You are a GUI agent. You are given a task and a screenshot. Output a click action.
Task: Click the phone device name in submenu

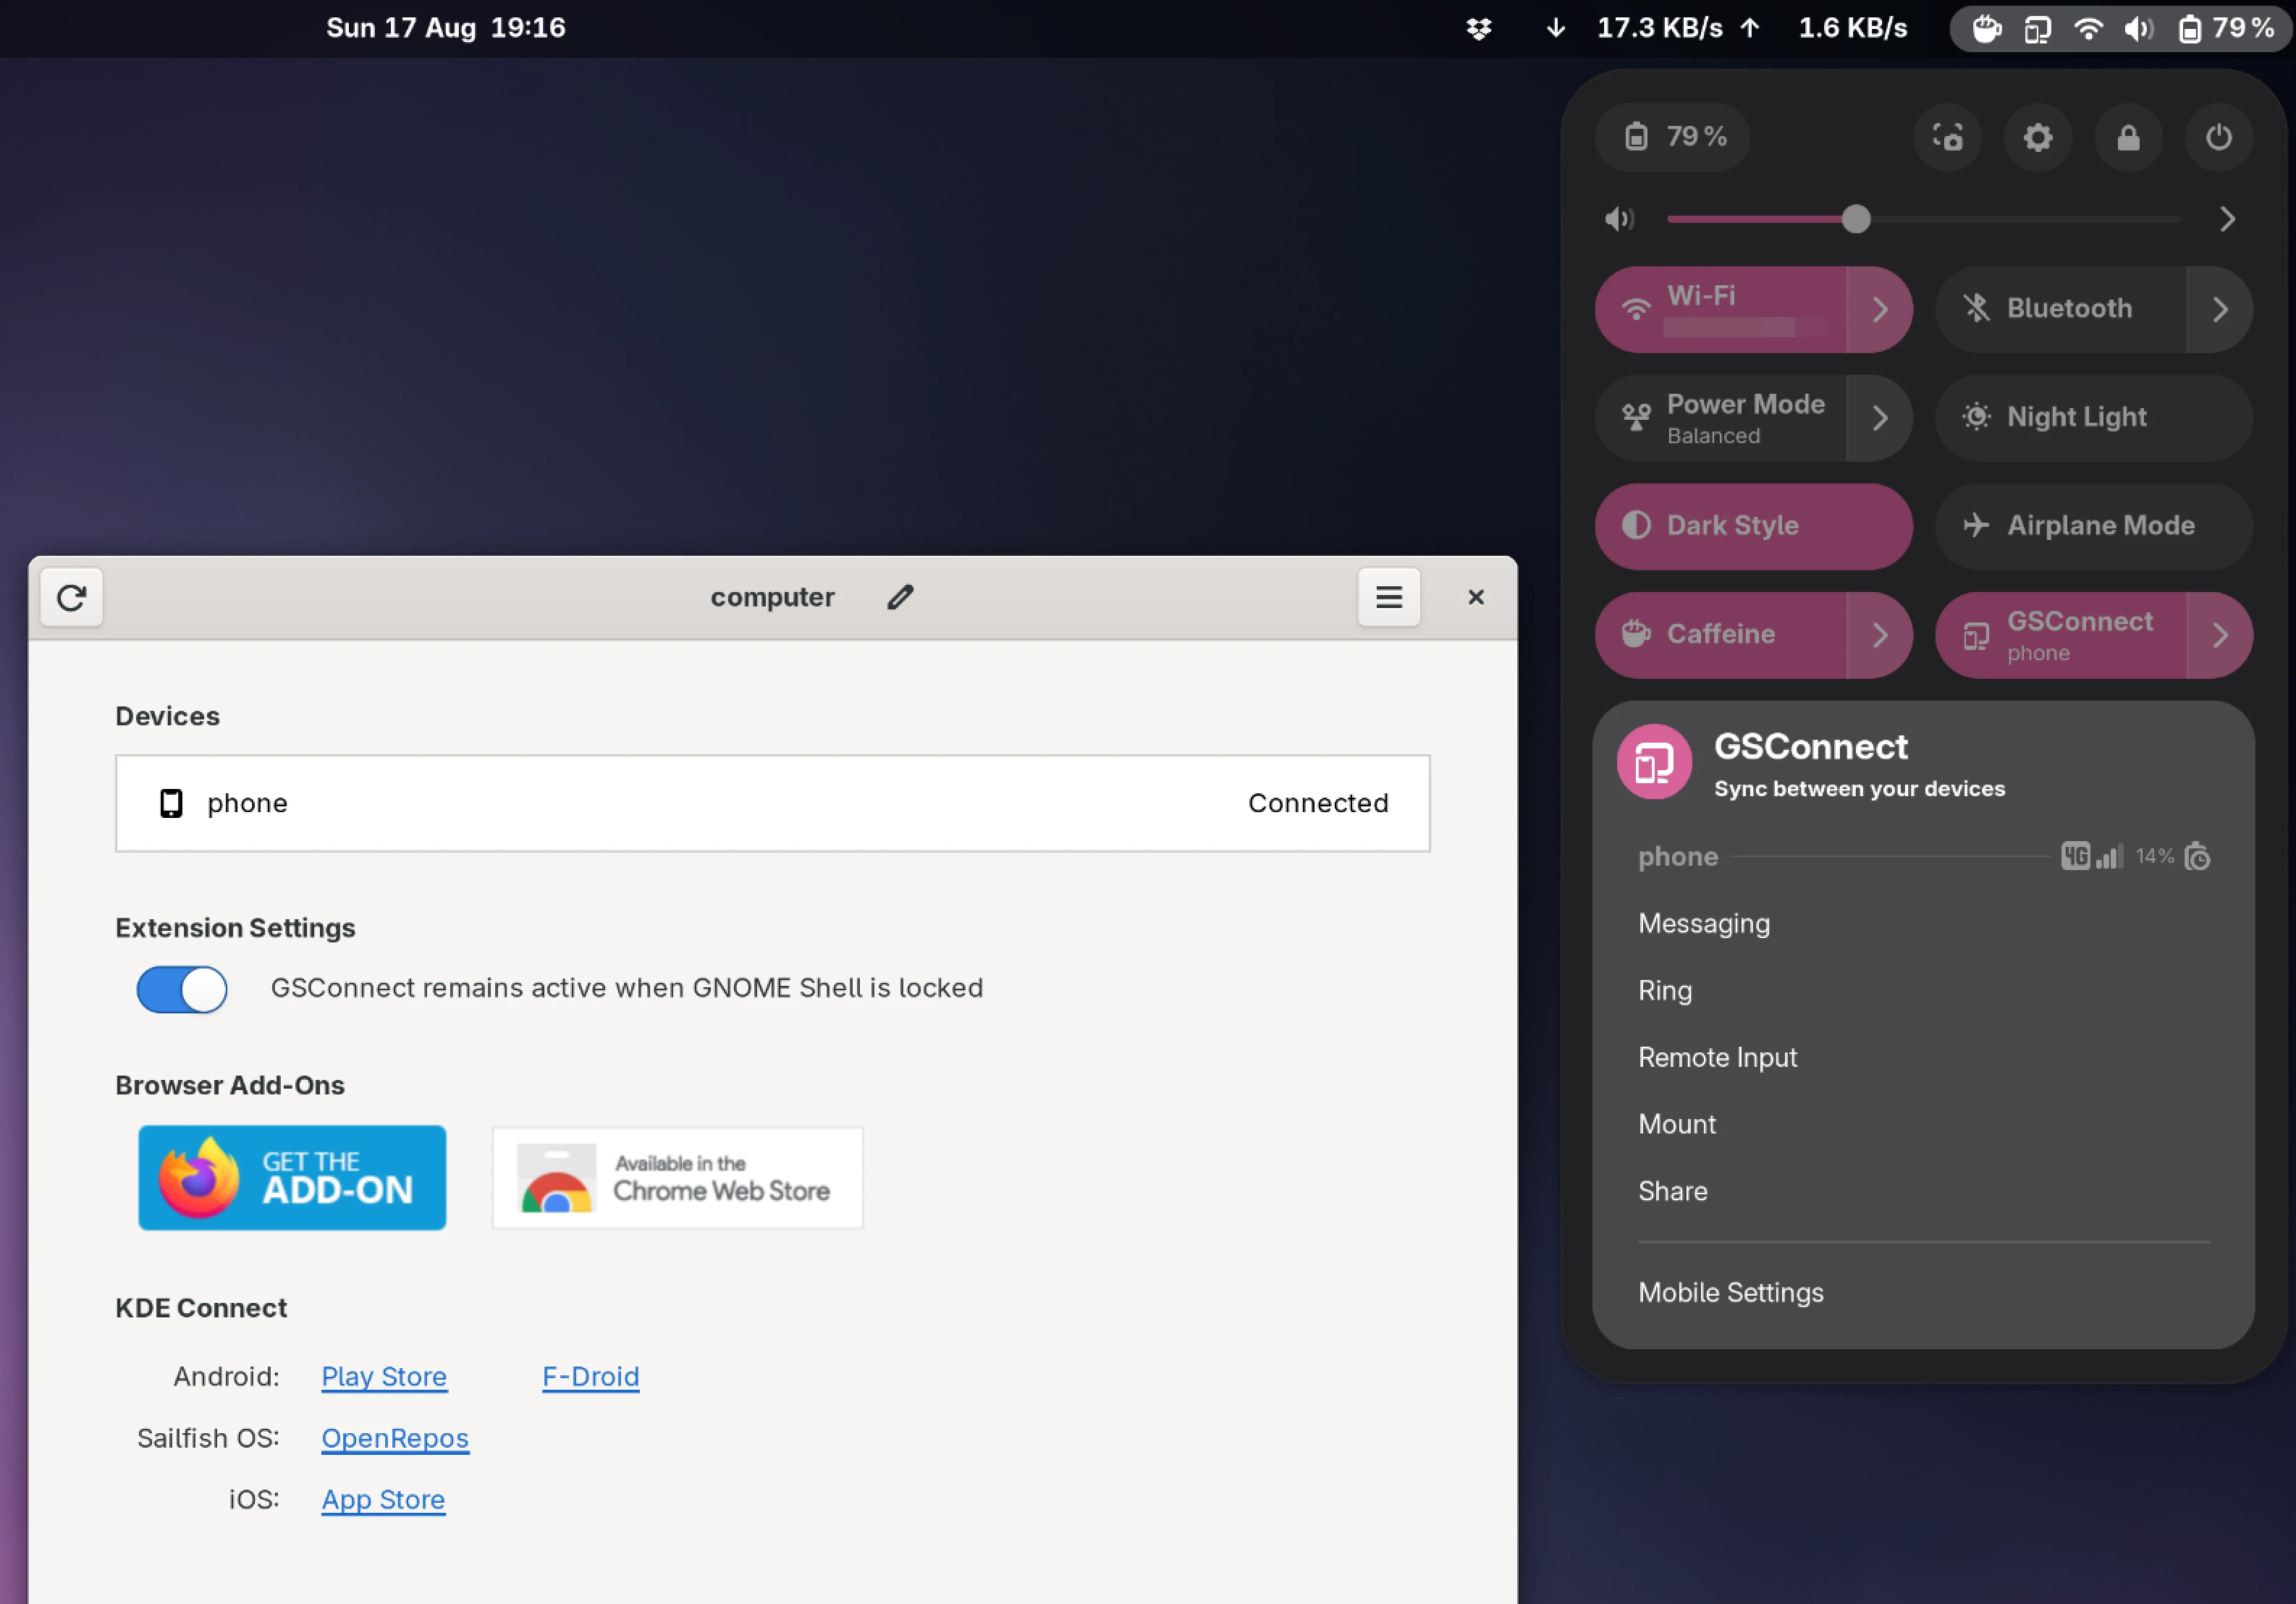tap(1677, 857)
